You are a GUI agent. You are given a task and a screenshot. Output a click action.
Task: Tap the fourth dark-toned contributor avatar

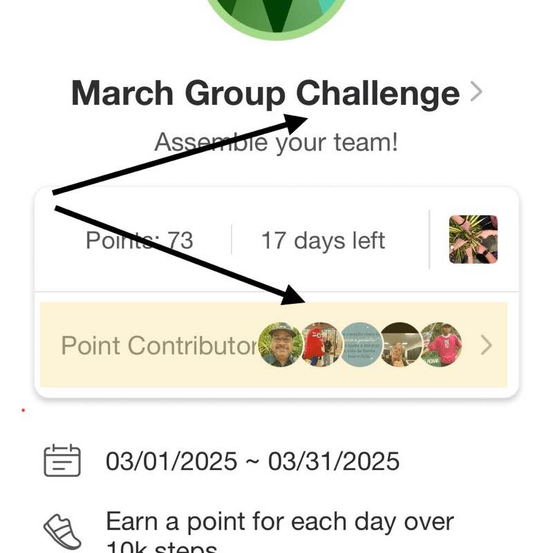click(401, 345)
